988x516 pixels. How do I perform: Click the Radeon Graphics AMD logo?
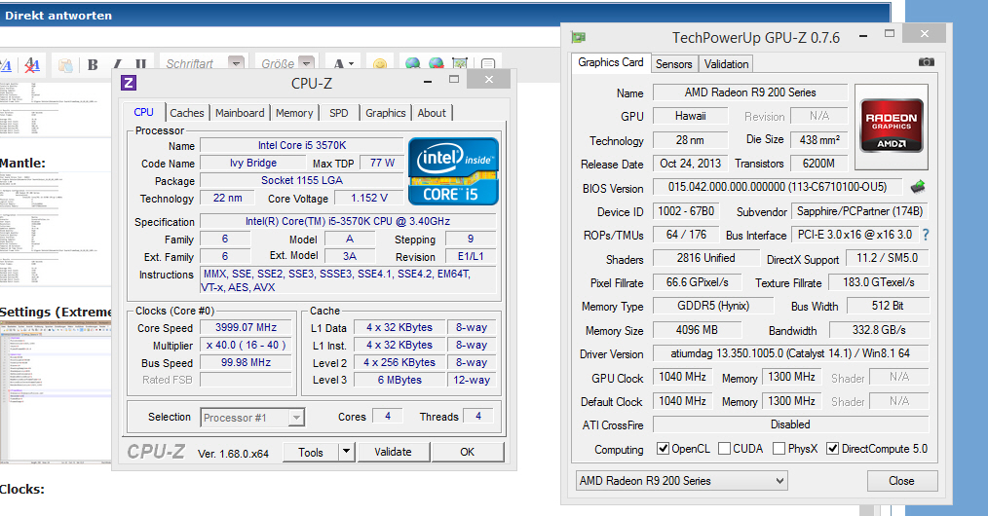892,127
